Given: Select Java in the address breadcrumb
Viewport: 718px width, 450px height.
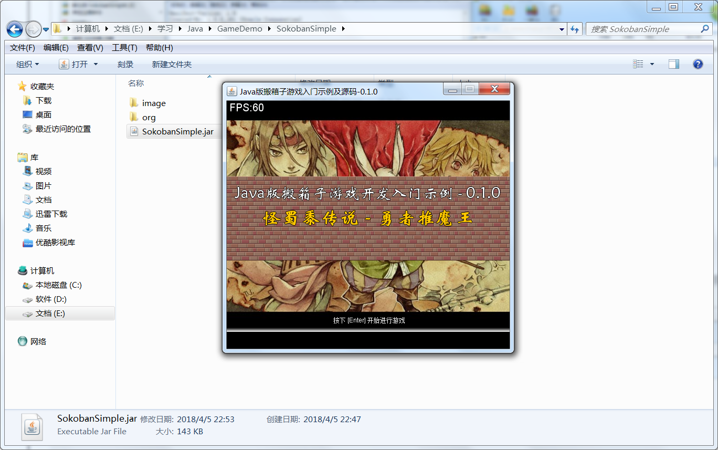Looking at the screenshot, I should (x=195, y=29).
